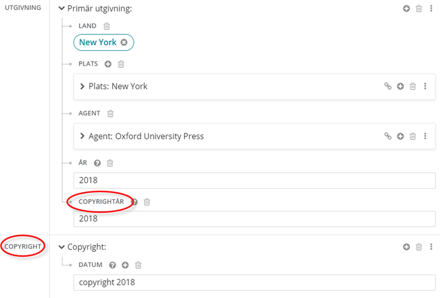This screenshot has height=298, width=440.
Task: Collapse the Primär utgivning section
Action: tap(61, 8)
